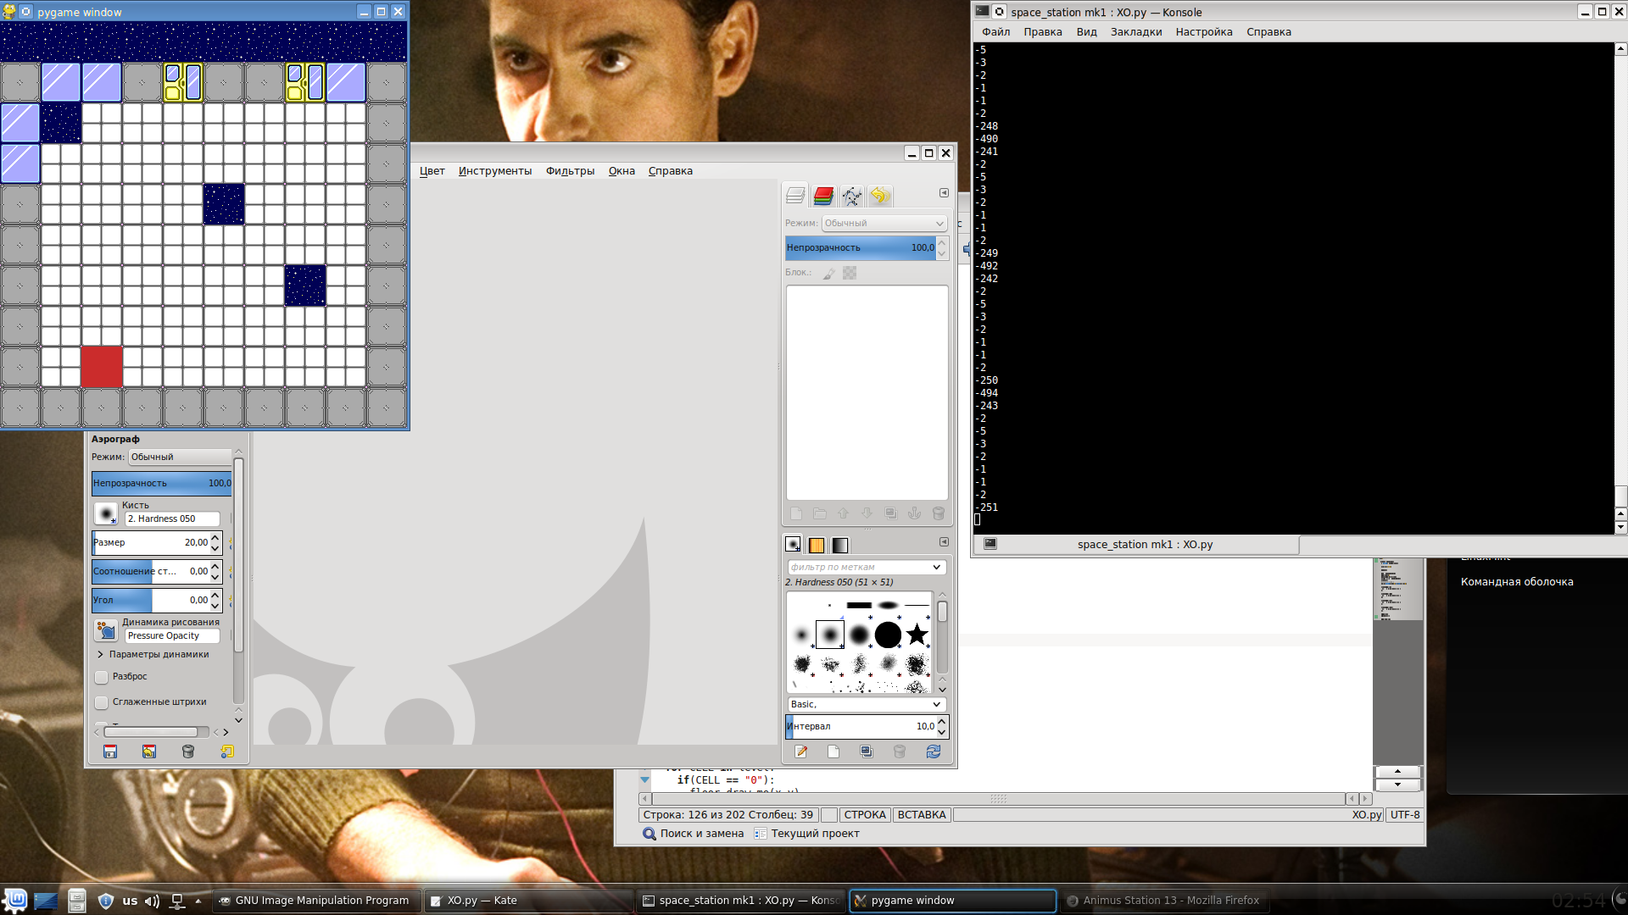Screen dimensions: 1628x915
Task: Restore tool options preset icon
Action: click(149, 751)
